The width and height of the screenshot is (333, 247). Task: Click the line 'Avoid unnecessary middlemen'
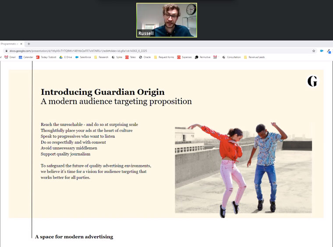(69, 148)
